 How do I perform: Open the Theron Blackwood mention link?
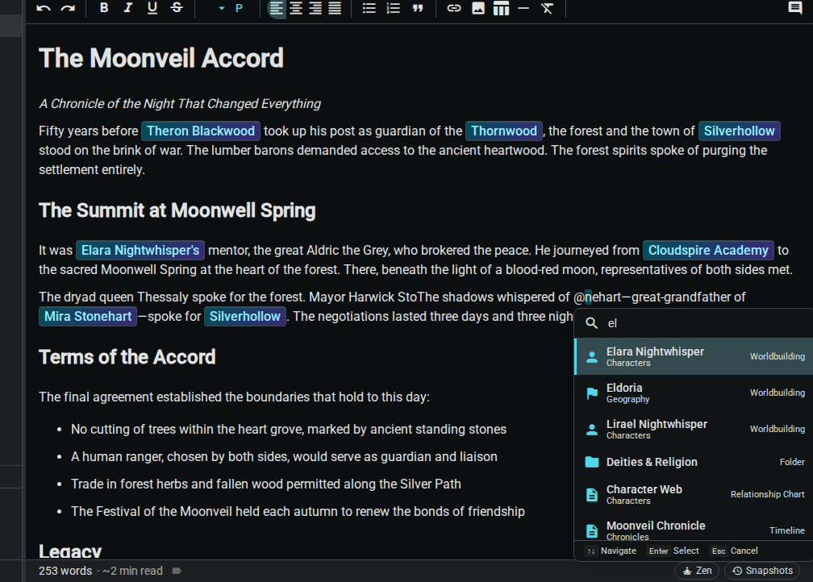pos(201,131)
